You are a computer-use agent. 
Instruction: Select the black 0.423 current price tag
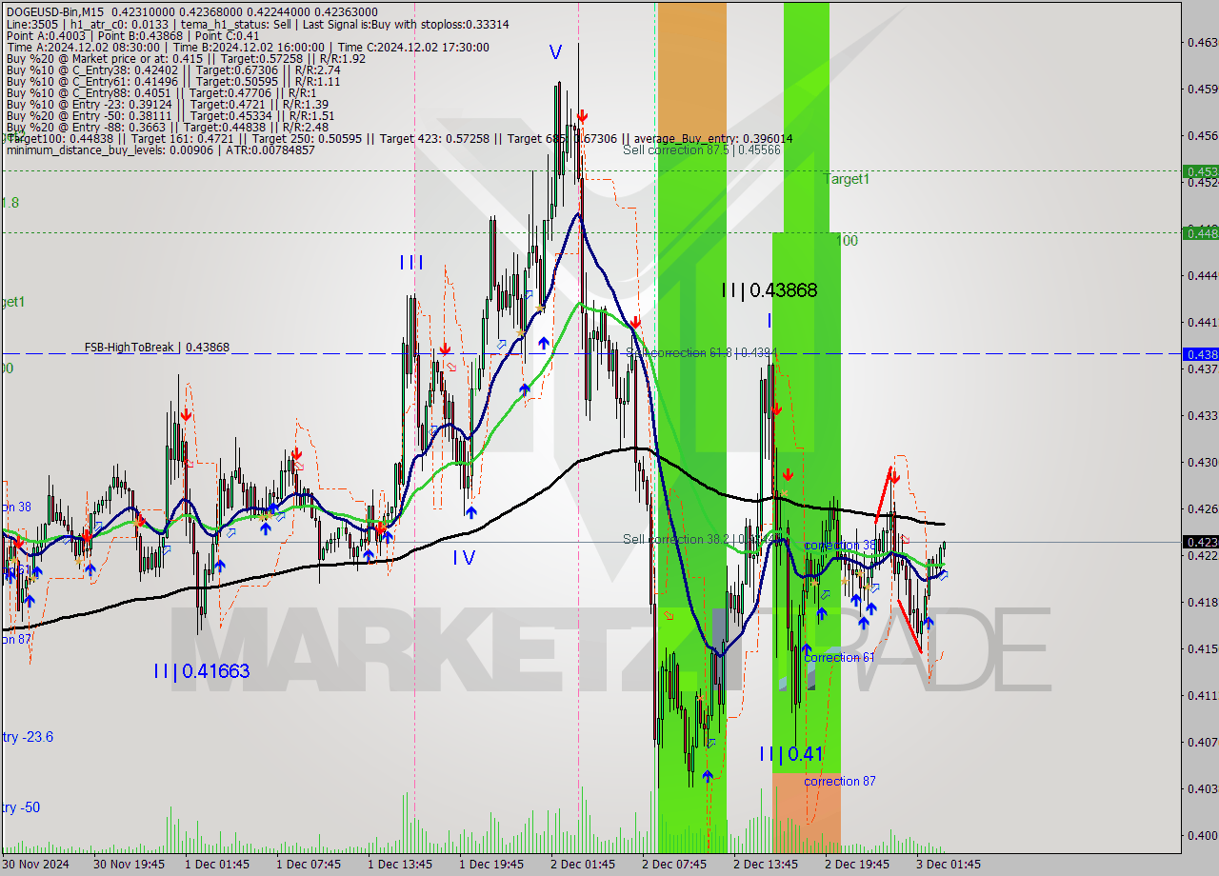1199,542
